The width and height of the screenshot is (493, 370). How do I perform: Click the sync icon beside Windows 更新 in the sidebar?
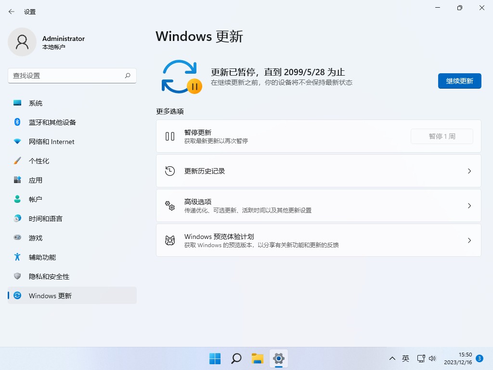(17, 295)
